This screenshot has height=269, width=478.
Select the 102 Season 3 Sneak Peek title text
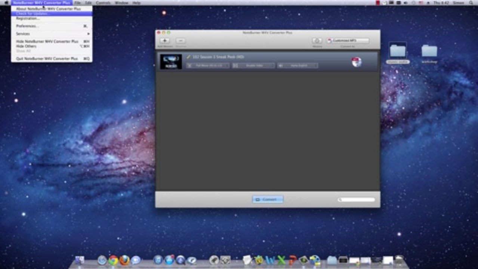coord(218,57)
